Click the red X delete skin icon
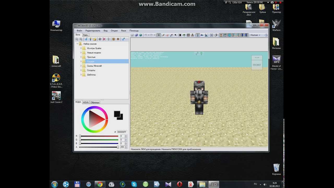 [x=104, y=39]
